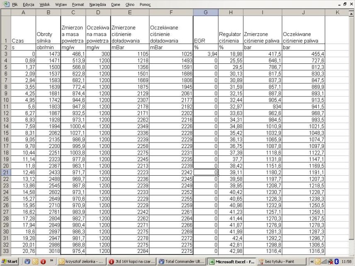355x266 pixels.
Task: Open the Narzędzia menu
Action: tap(97, 5)
